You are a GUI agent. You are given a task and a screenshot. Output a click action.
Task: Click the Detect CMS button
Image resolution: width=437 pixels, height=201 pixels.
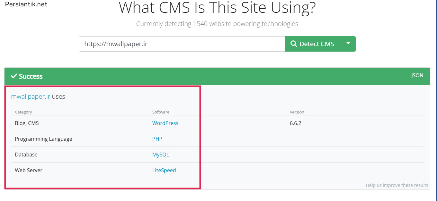pyautogui.click(x=313, y=44)
